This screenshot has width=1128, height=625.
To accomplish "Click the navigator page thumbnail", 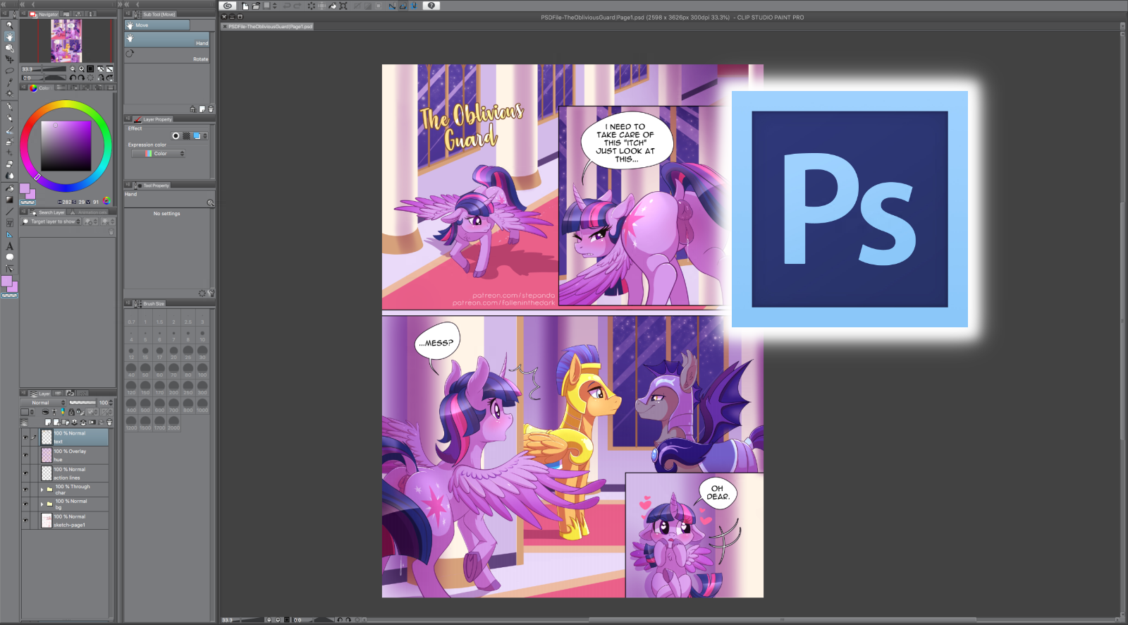I will pos(66,41).
